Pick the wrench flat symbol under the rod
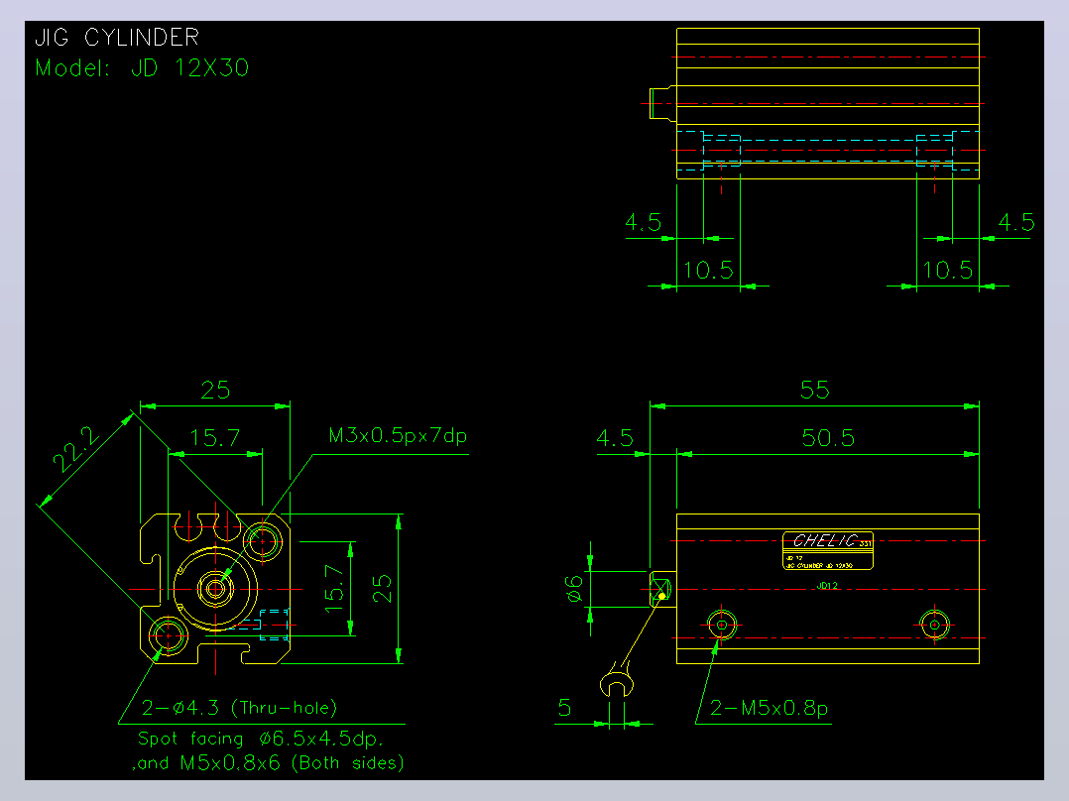This screenshot has width=1069, height=801. [x=618, y=679]
